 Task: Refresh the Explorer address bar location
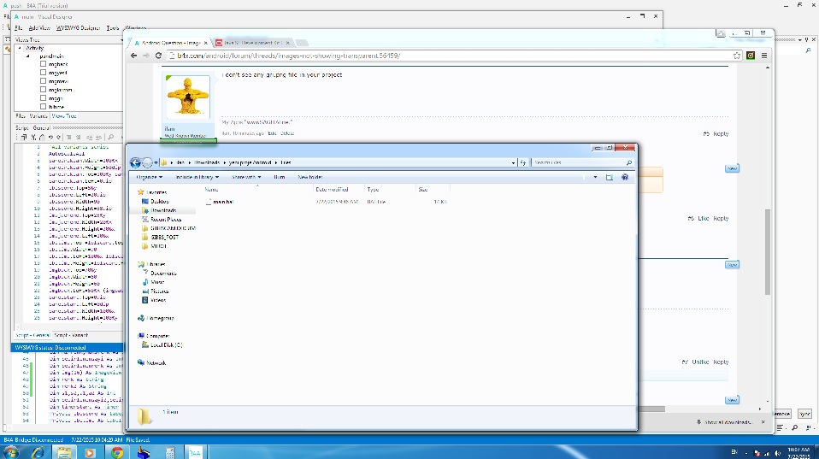523,162
